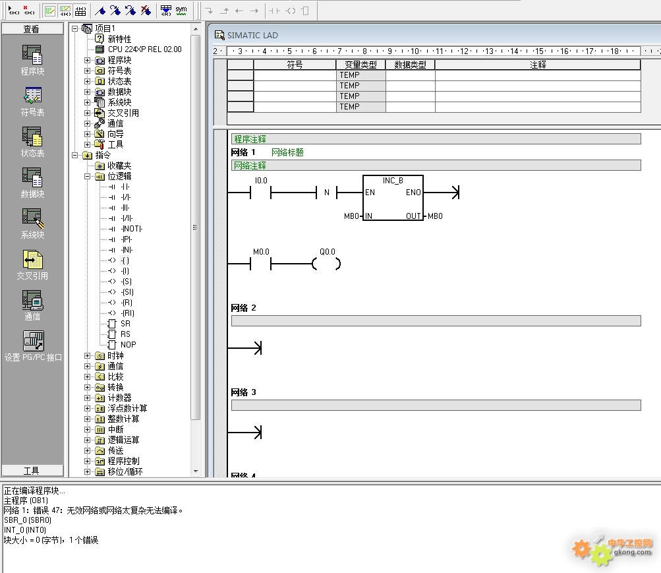Open 符号表 from the navigation bar

coord(32,101)
